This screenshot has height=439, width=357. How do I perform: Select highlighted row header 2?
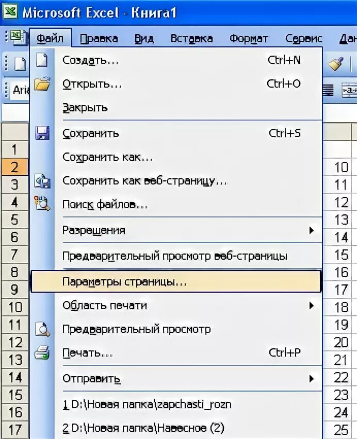14,167
